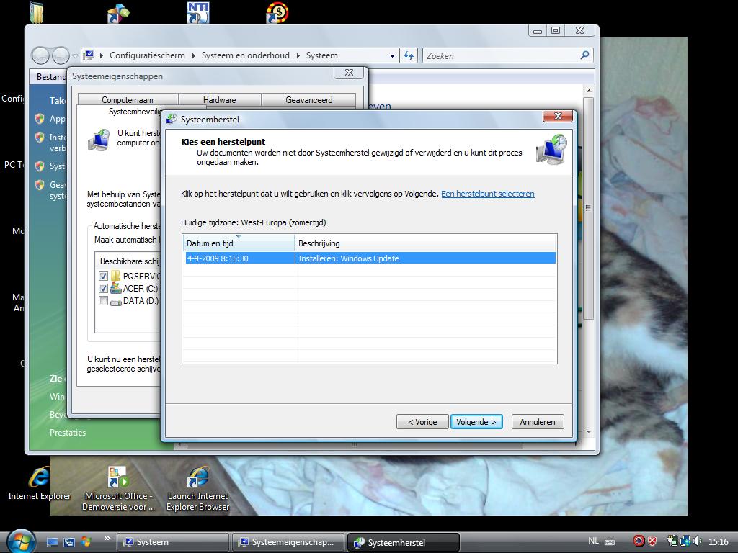
Task: Click the keyboard icon next to NL
Action: point(609,541)
